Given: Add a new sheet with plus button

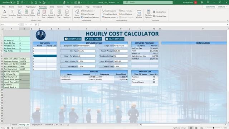Looking at the screenshot, I should point(68,125).
